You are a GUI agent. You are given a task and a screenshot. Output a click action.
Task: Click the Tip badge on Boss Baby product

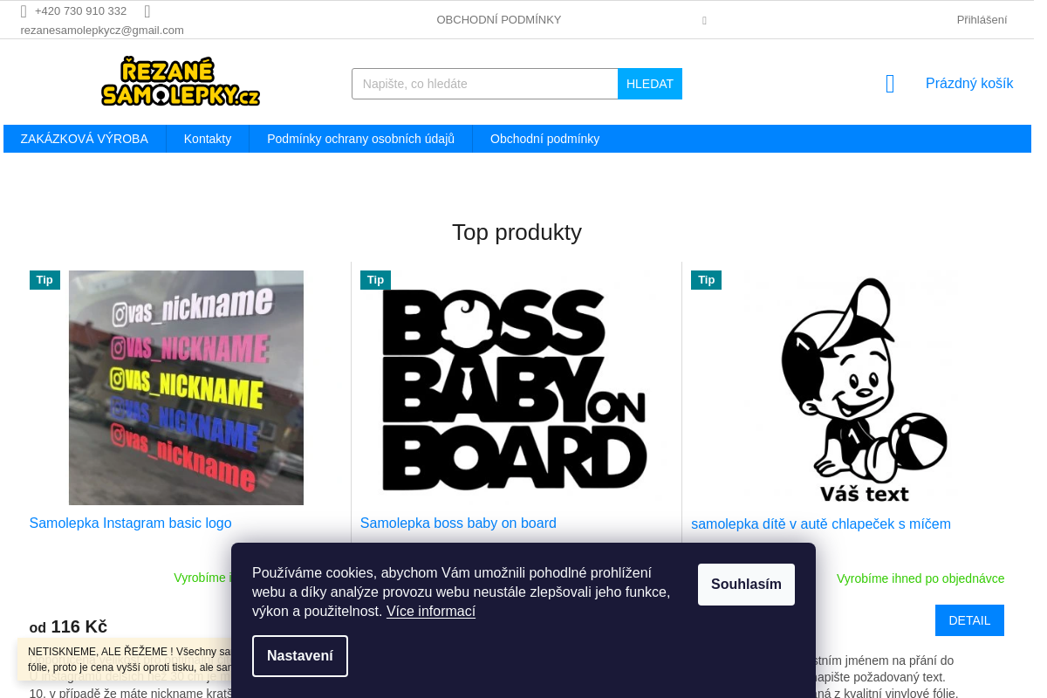pyautogui.click(x=375, y=280)
